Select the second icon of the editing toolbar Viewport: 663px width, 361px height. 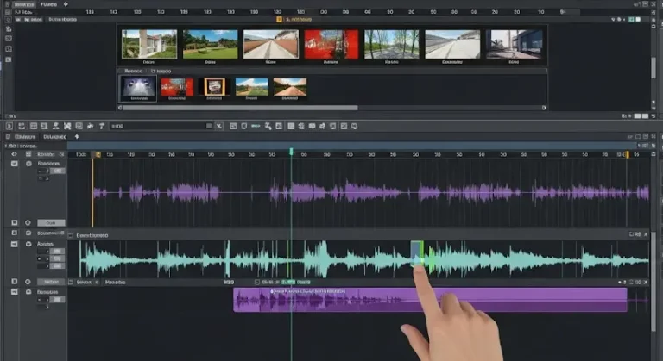click(x=22, y=126)
